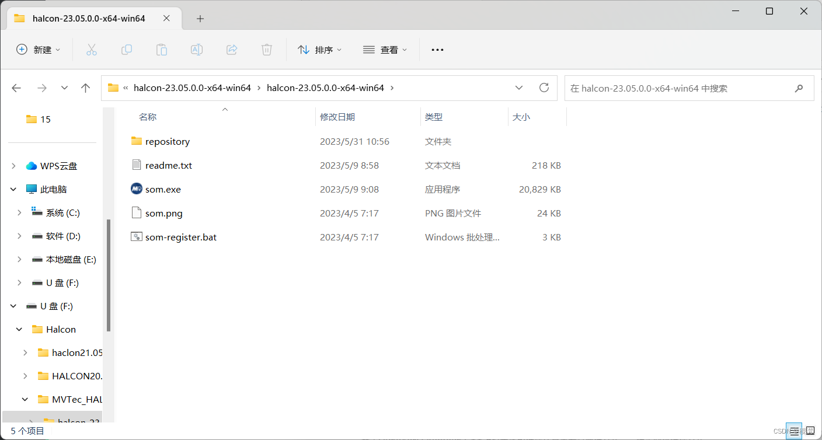The width and height of the screenshot is (822, 440).
Task: Click the Paste clipboard icon
Action: [x=162, y=50]
